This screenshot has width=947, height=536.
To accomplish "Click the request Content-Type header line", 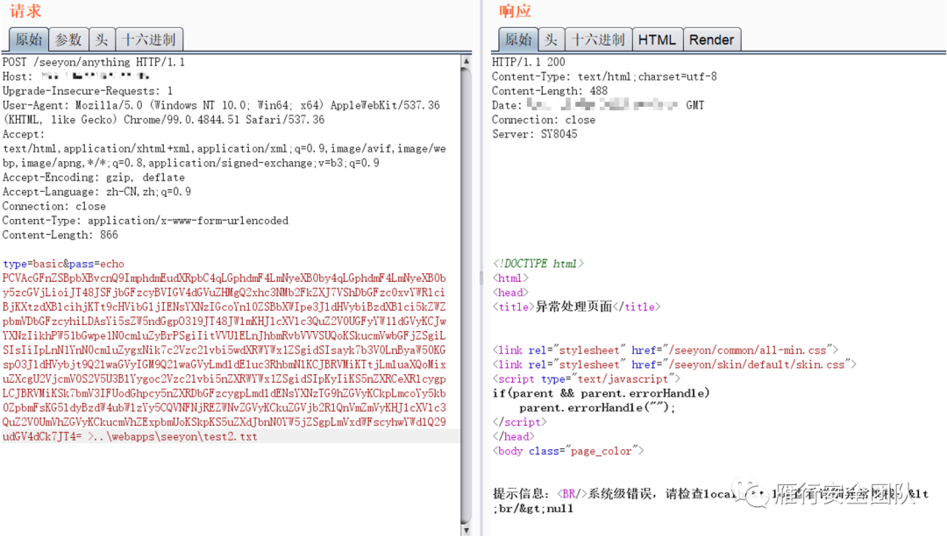I will coord(146,221).
